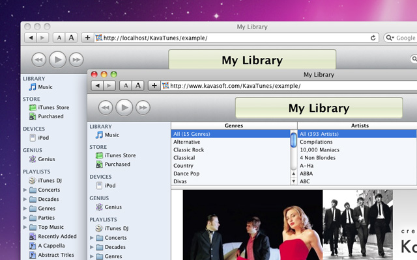This screenshot has height=260, width=417.
Task: Select ABBA artist
Action: click(x=357, y=174)
